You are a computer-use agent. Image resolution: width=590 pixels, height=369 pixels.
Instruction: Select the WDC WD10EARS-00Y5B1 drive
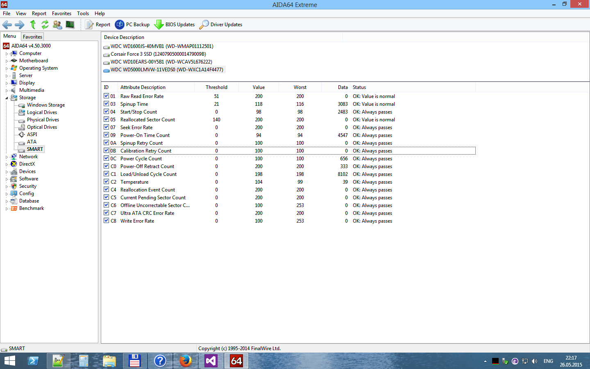point(161,62)
